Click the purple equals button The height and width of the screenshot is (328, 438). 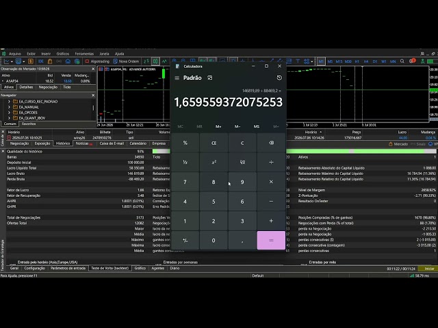coord(271,241)
